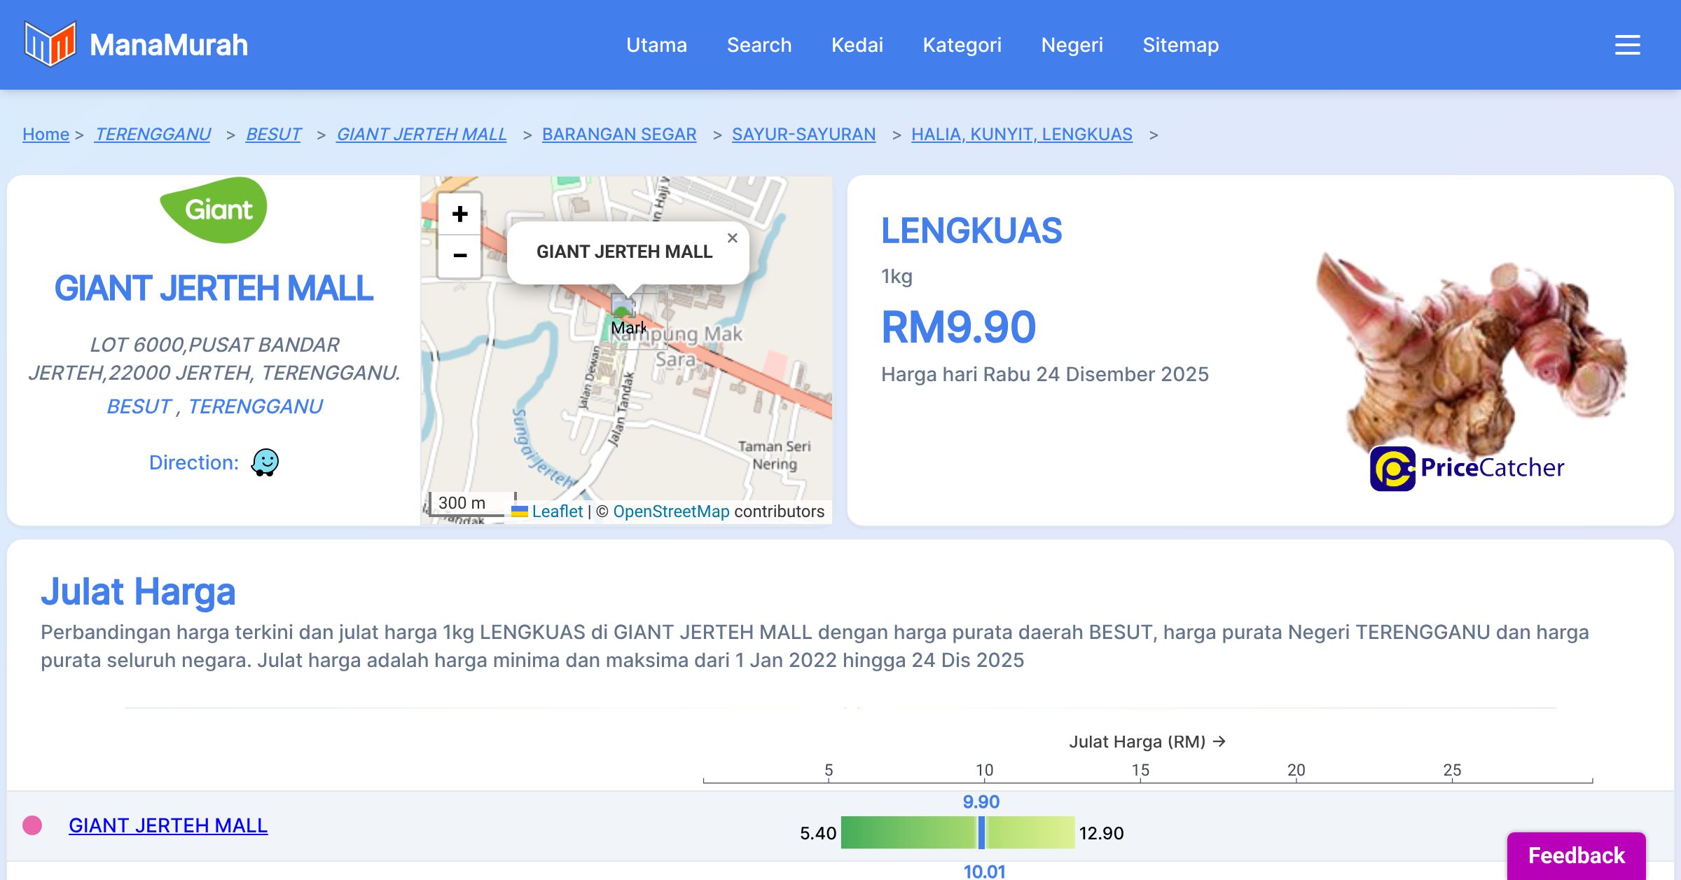Go to the Search page
The image size is (1681, 880).
pyautogui.click(x=759, y=45)
